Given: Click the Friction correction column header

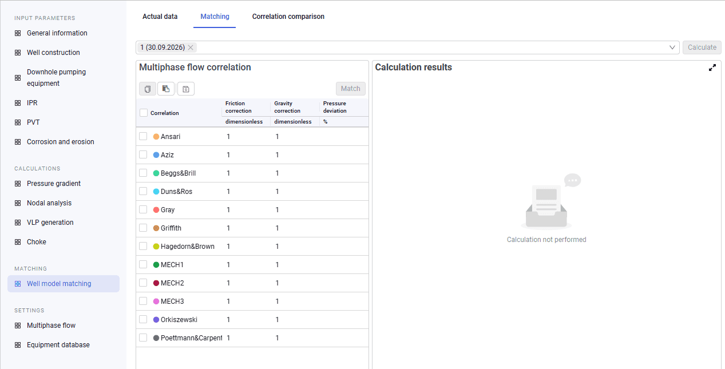Looking at the screenshot, I should point(239,107).
